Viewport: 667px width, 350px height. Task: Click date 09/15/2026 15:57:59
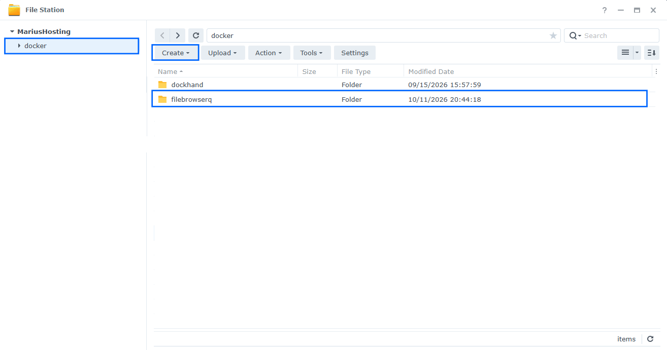tap(445, 85)
